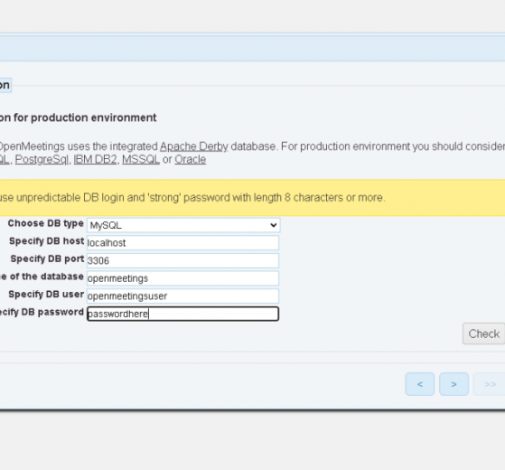Viewport: 505px width, 470px height.
Task: Click the 'for production environment' heading
Action: point(79,117)
